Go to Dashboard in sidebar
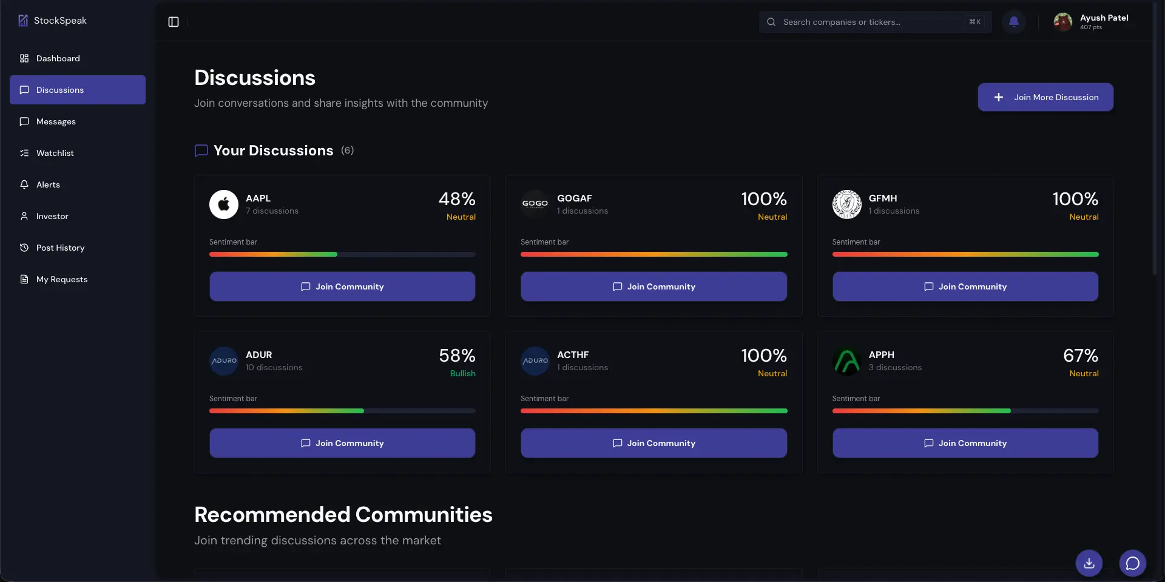The width and height of the screenshot is (1165, 582). (78, 58)
